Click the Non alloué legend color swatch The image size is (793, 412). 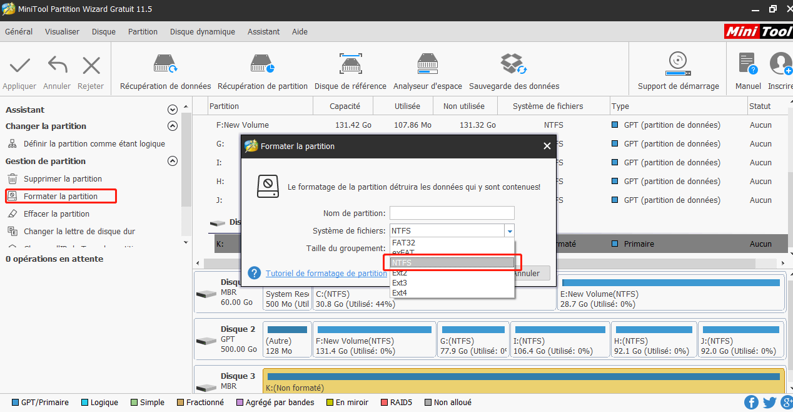click(x=428, y=403)
